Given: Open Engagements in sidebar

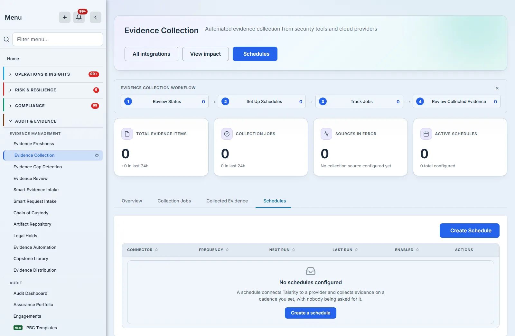Looking at the screenshot, I should coord(53,316).
